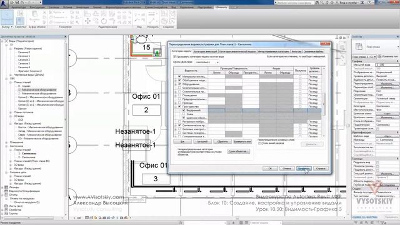This screenshot has height=225, width=400.
Task: Open the Связанные файлы tab
Action: click(314, 51)
